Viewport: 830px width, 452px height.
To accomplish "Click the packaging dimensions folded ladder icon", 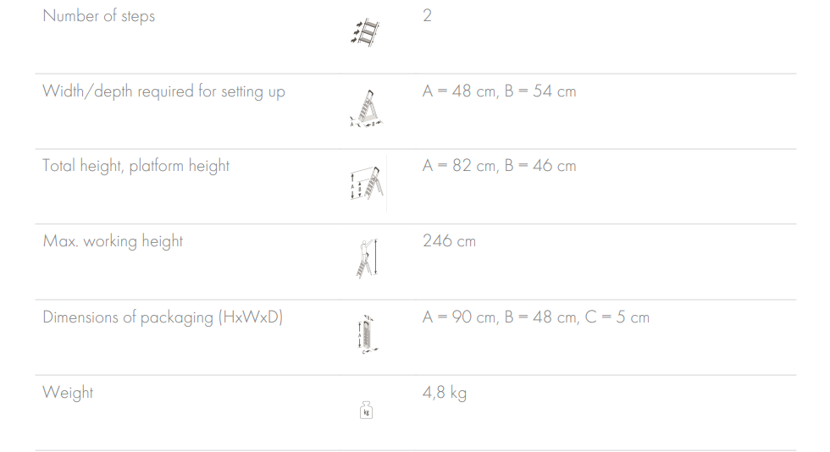I will (x=366, y=333).
